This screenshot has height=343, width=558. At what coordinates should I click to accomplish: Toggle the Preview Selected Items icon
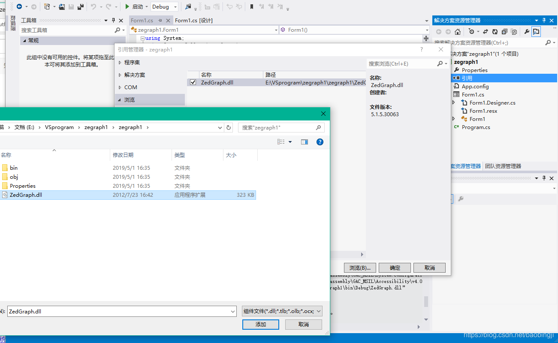536,31
